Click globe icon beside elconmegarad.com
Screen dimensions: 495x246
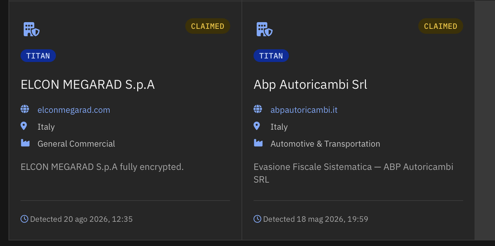point(25,109)
